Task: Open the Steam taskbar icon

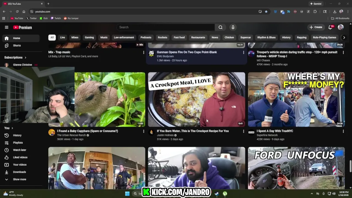Action: click(x=217, y=194)
